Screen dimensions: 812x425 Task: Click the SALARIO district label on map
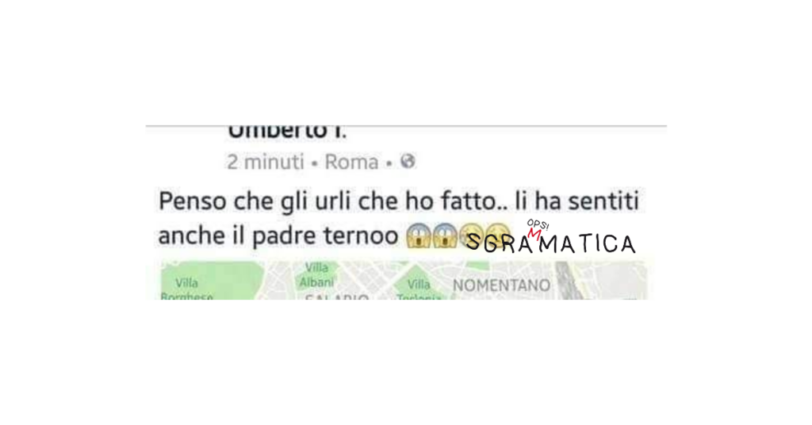pos(336,297)
